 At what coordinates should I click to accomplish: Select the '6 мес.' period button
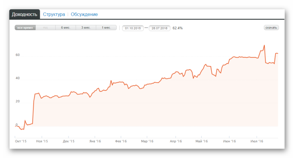coord(66,27)
